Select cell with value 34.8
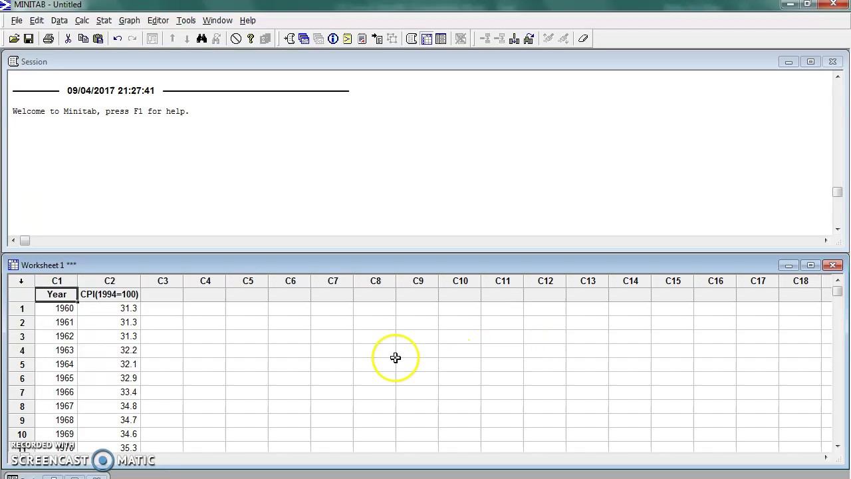851x479 pixels. click(x=110, y=406)
